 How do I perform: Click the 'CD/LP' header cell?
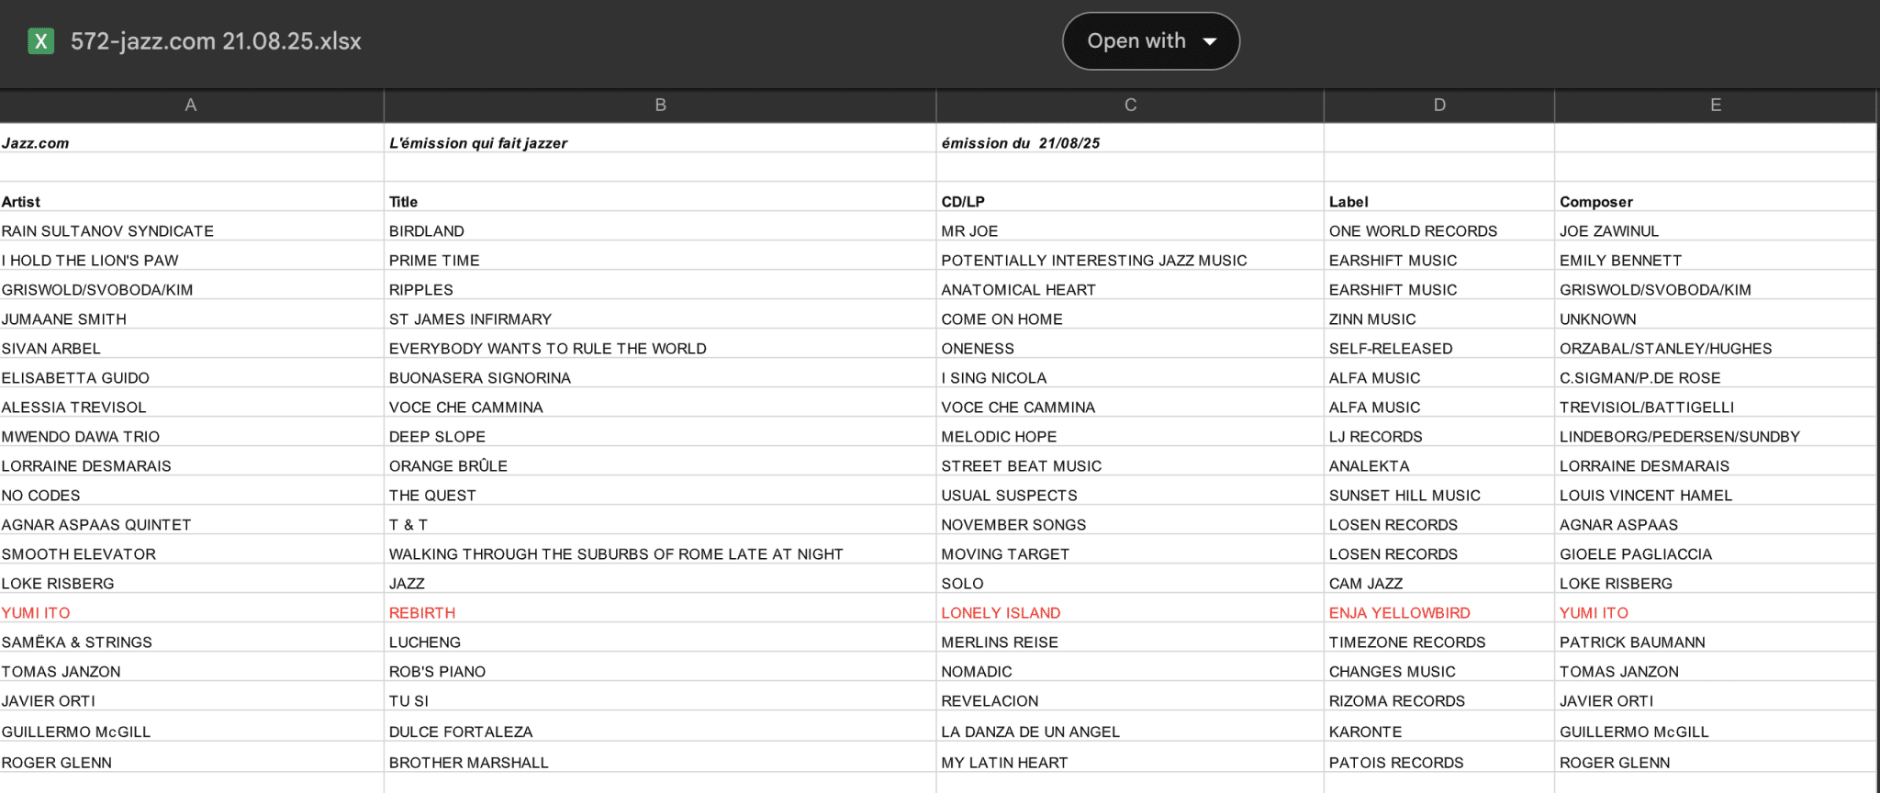pos(1130,197)
